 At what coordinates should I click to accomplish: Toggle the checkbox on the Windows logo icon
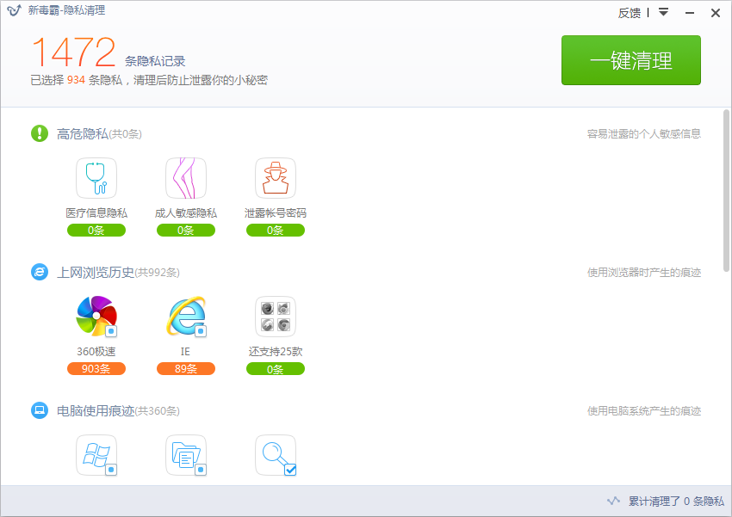[111, 470]
